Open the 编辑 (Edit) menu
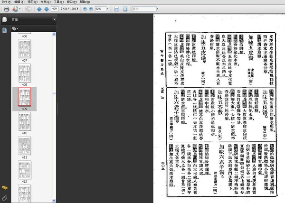This screenshot has height=203, width=285. pos(19,2)
